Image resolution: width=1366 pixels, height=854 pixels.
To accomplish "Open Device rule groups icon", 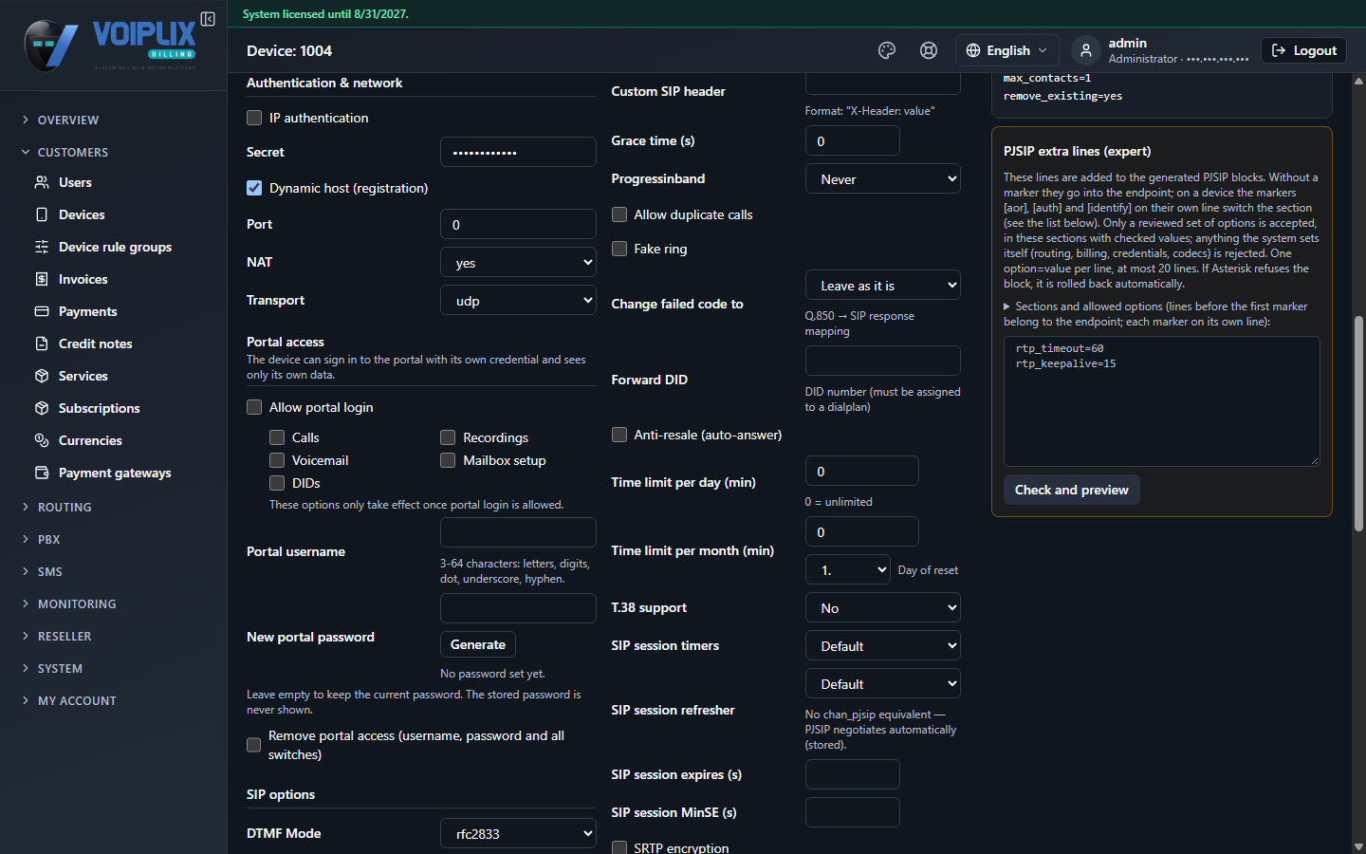I will click(42, 247).
